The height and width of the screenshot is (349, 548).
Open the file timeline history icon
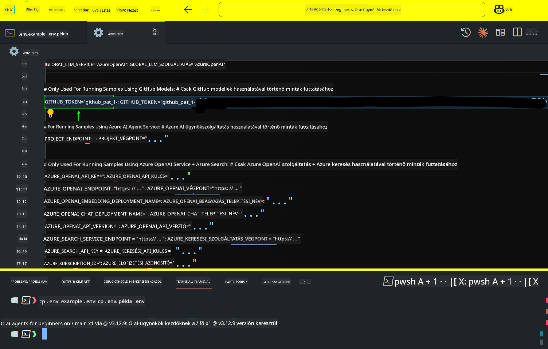click(x=466, y=32)
